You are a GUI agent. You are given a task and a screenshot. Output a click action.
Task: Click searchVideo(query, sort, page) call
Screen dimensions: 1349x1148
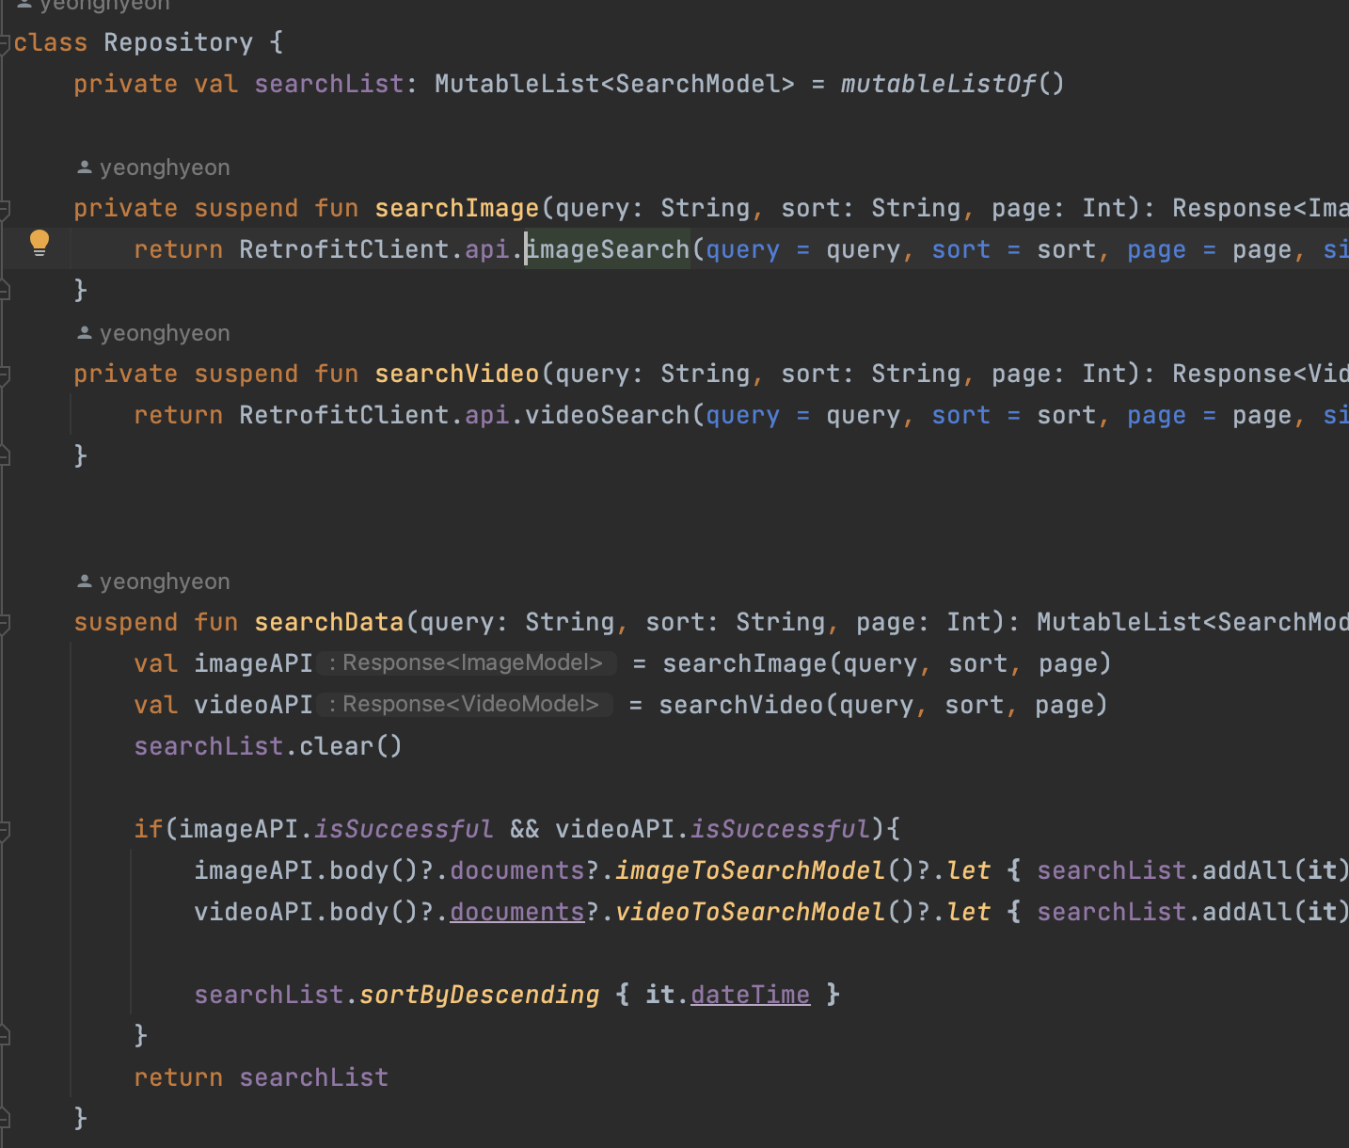coord(883,705)
